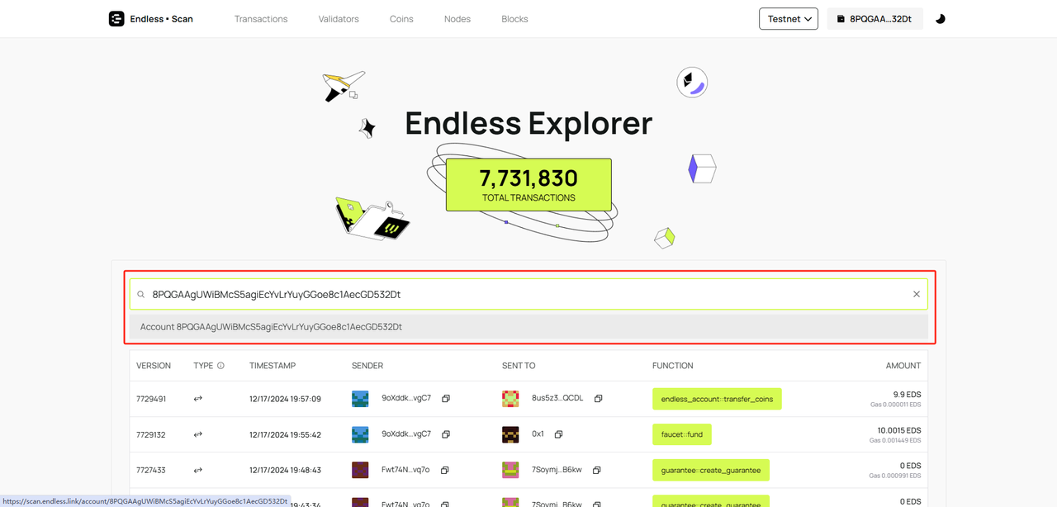Click inside the address search input
The width and height of the screenshot is (1057, 507).
click(528, 294)
